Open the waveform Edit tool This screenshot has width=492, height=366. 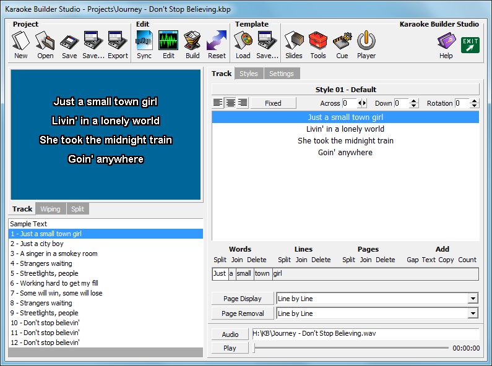[x=168, y=45]
